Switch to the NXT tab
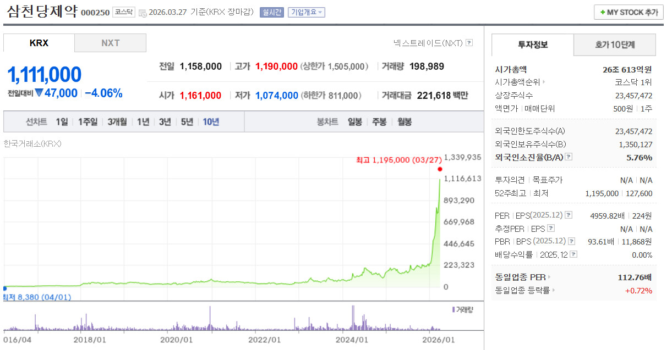Viewport: 672px width, 350px height. 111,43
